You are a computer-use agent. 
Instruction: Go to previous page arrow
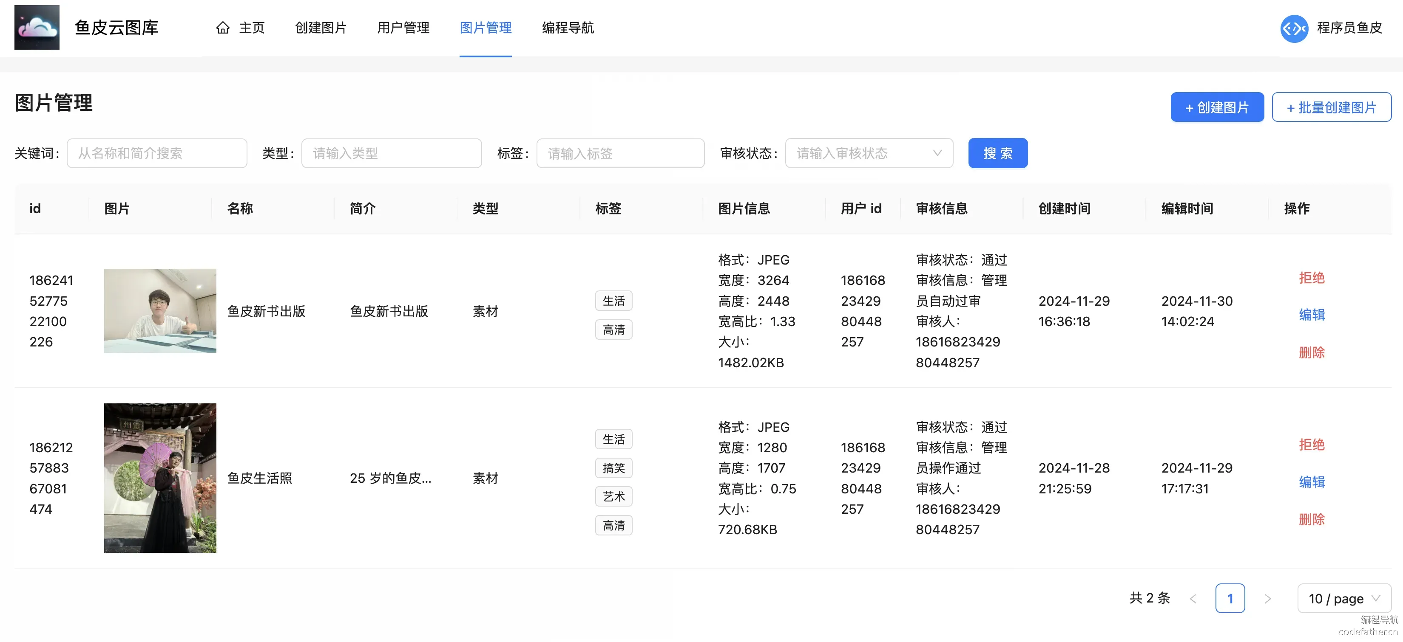click(x=1193, y=598)
